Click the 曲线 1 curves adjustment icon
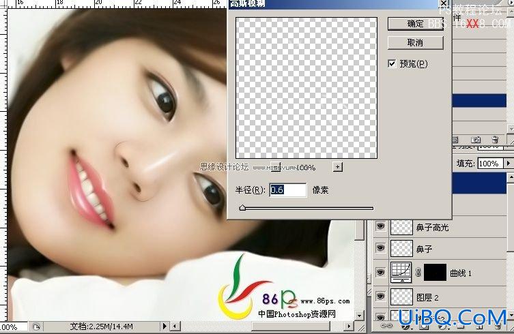This screenshot has height=334, width=514. (x=401, y=272)
